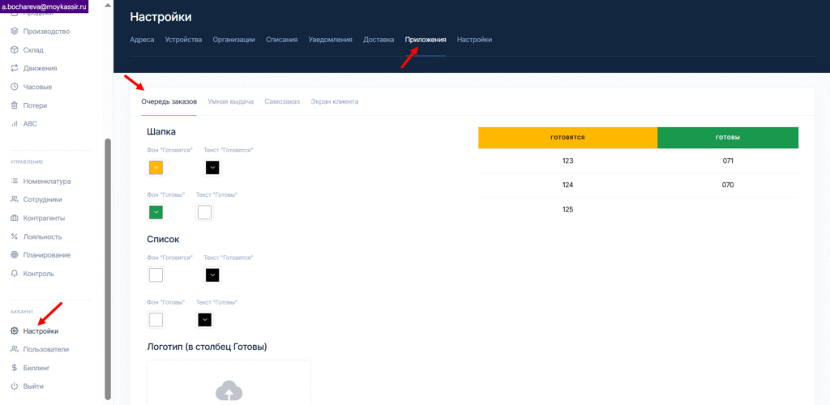
Task: Select the Очередь заказов sub-tab
Action: point(169,101)
